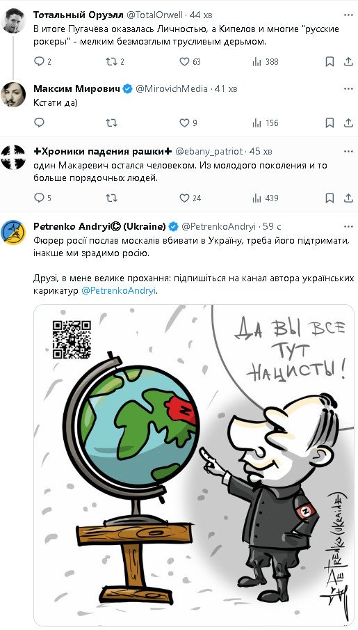Open more options on Максим Мирович's tweet
The width and height of the screenshot is (358, 630).
(348, 89)
